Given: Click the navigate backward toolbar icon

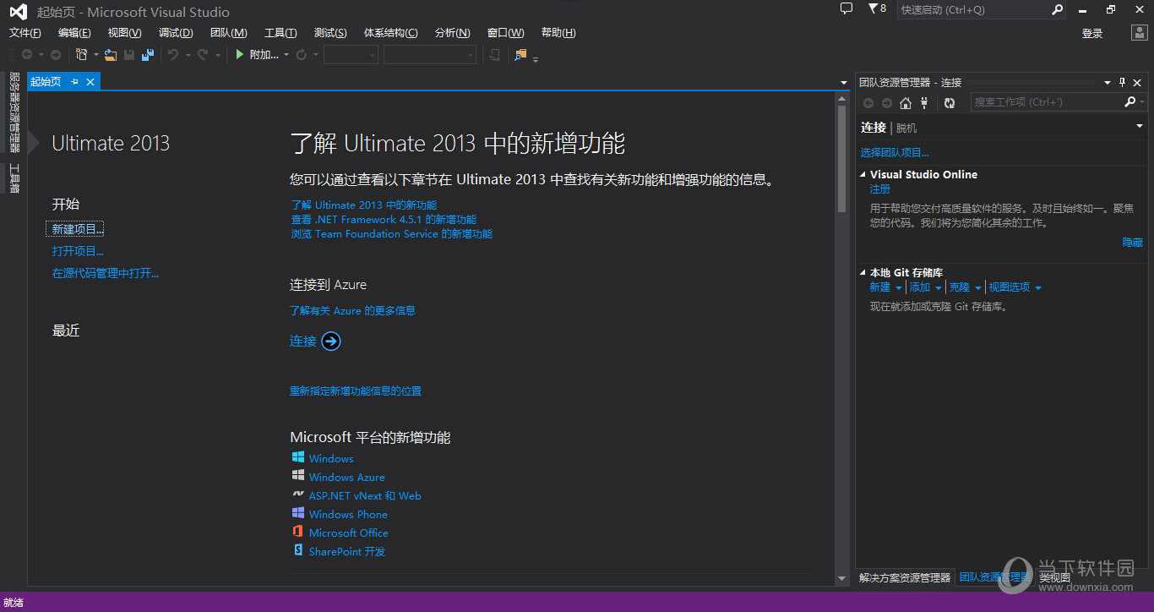Looking at the screenshot, I should tap(26, 55).
